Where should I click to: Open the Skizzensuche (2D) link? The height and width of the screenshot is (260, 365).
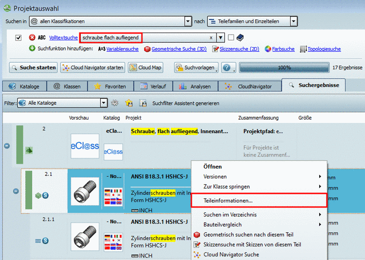pyautogui.click(x=239, y=49)
